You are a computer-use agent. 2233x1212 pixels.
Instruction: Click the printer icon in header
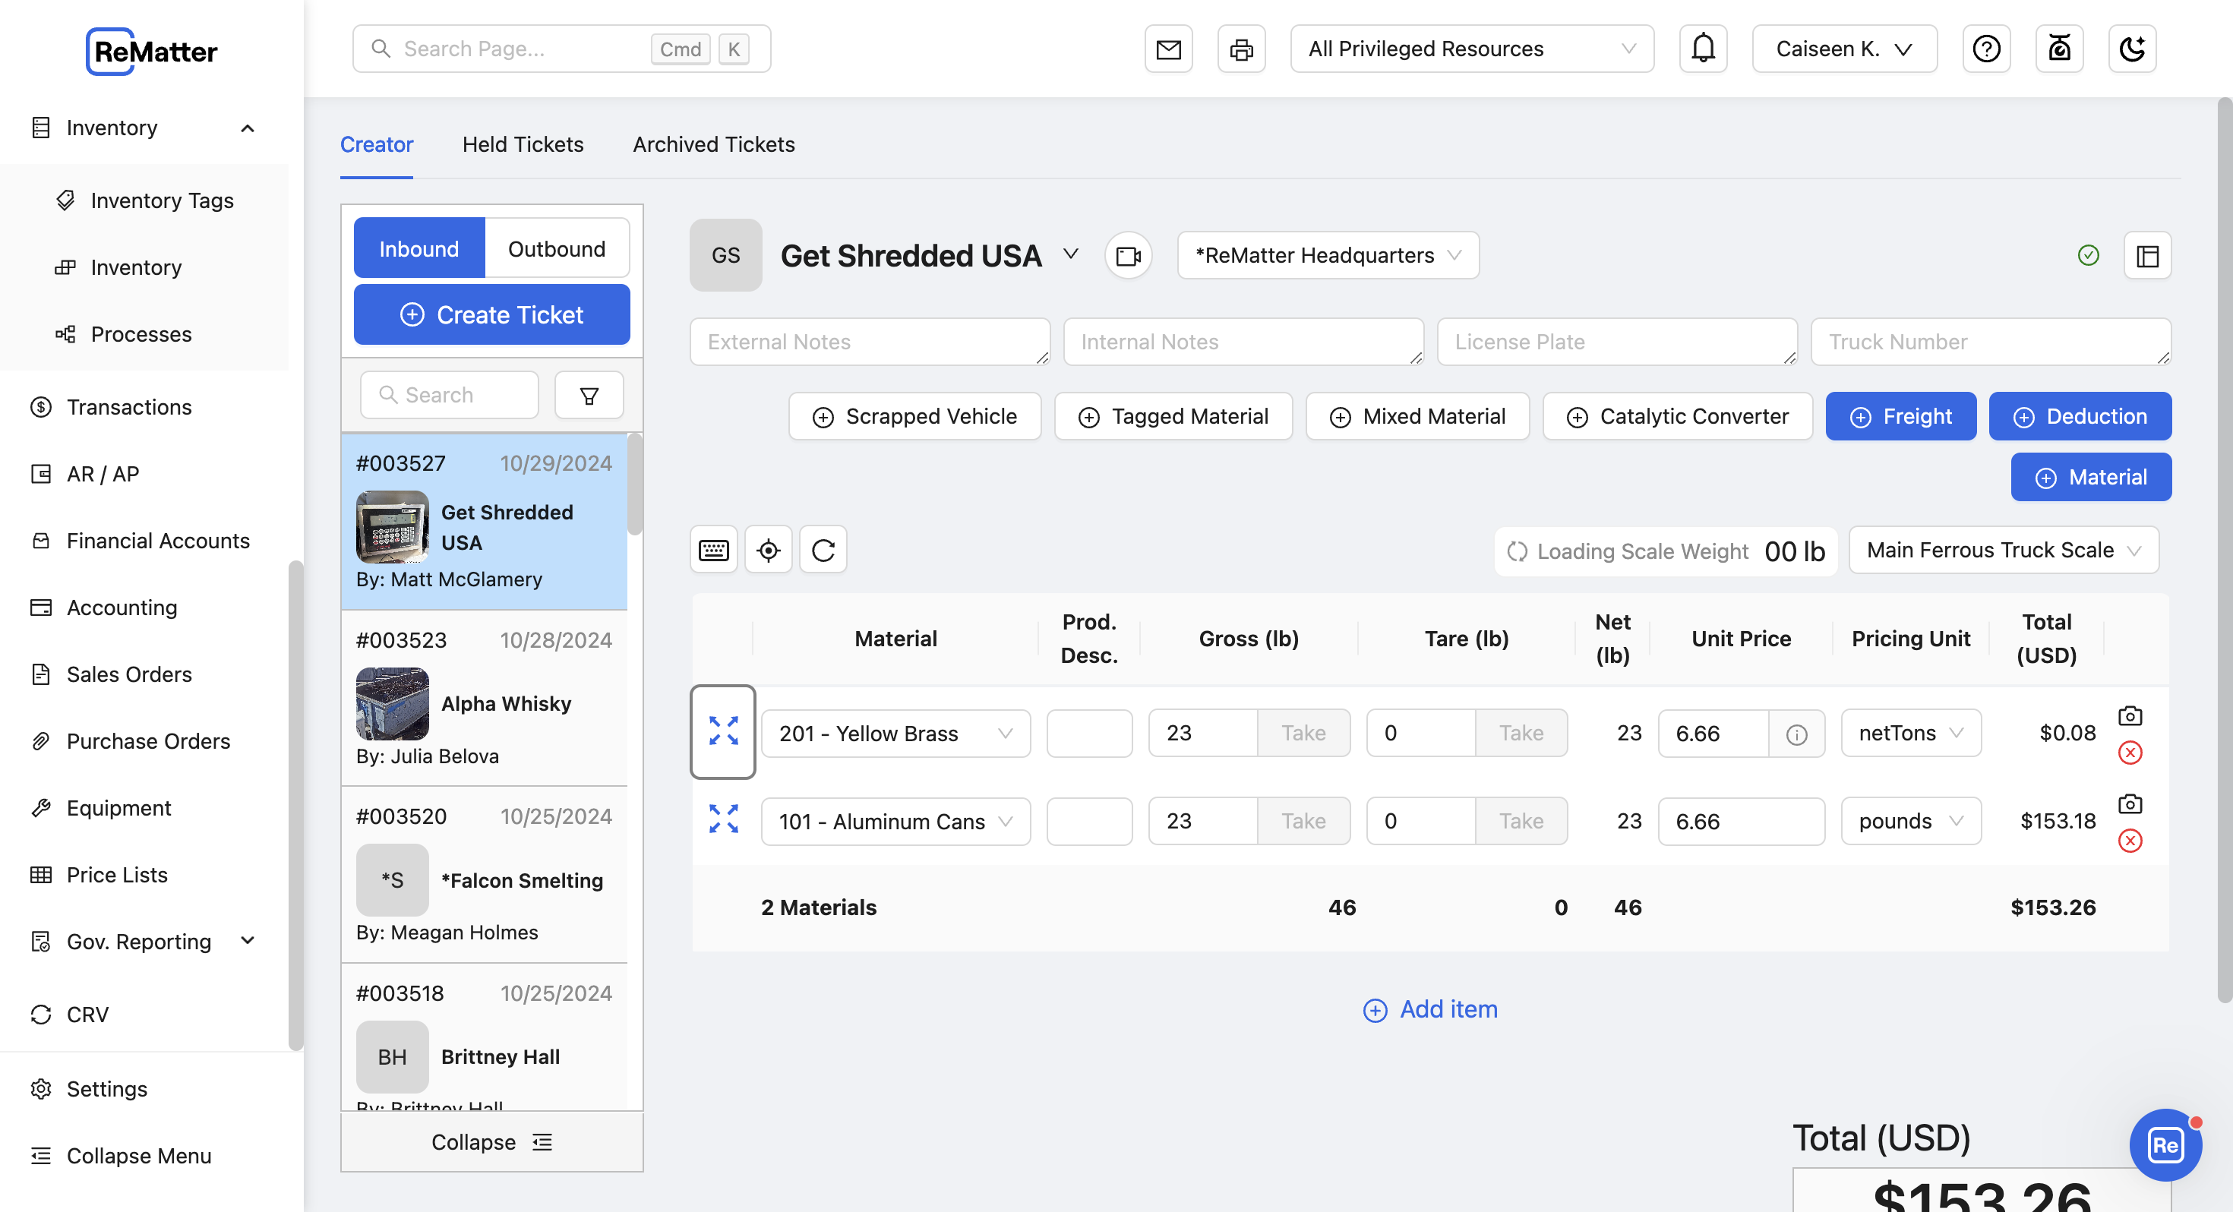[x=1240, y=49]
